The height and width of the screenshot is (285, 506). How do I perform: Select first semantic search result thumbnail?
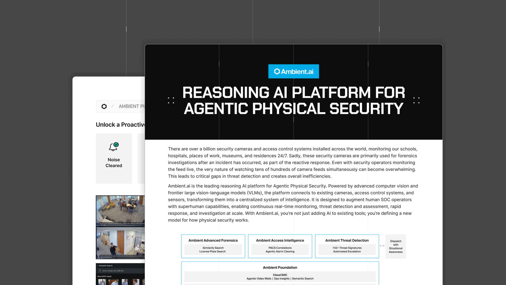[102, 282]
